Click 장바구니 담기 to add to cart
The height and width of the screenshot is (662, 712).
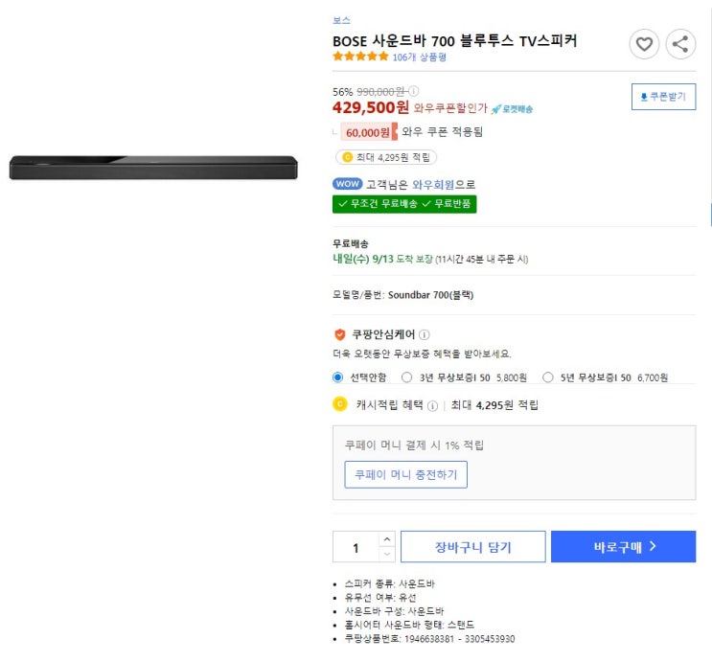click(472, 547)
